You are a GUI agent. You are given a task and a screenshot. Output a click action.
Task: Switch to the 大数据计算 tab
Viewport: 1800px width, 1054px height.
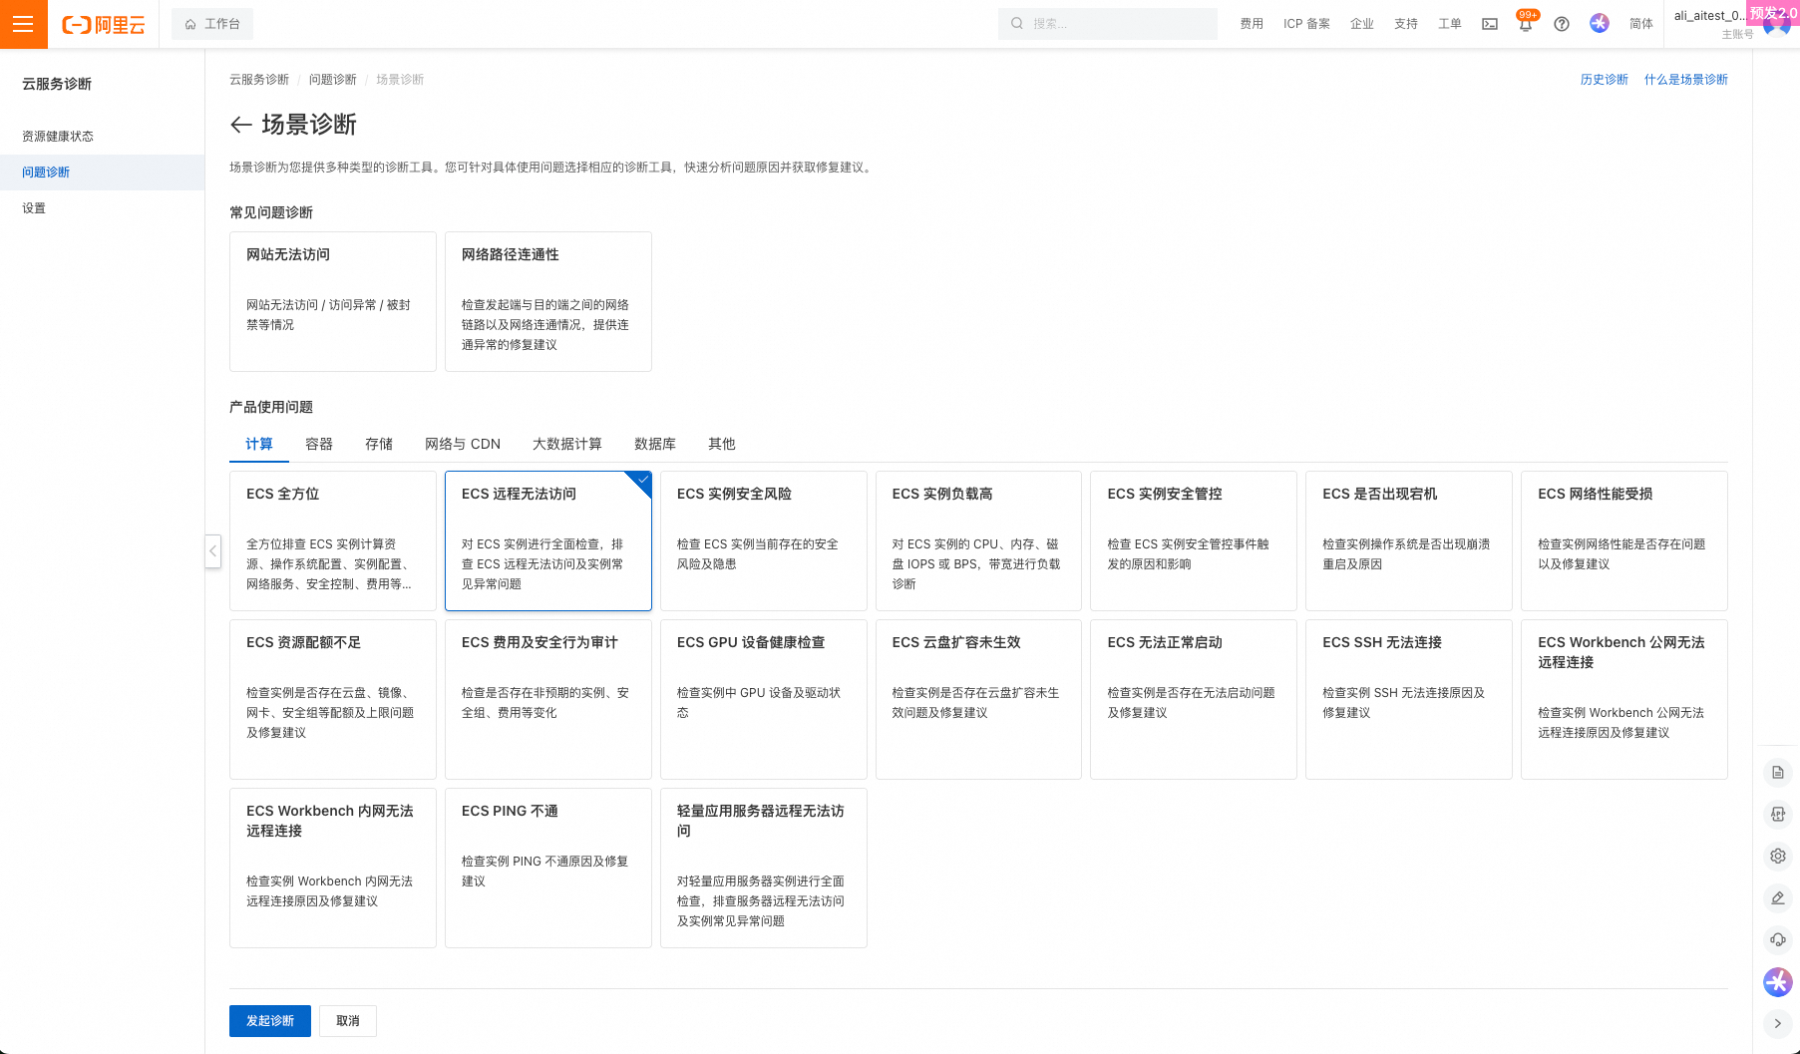click(x=567, y=444)
